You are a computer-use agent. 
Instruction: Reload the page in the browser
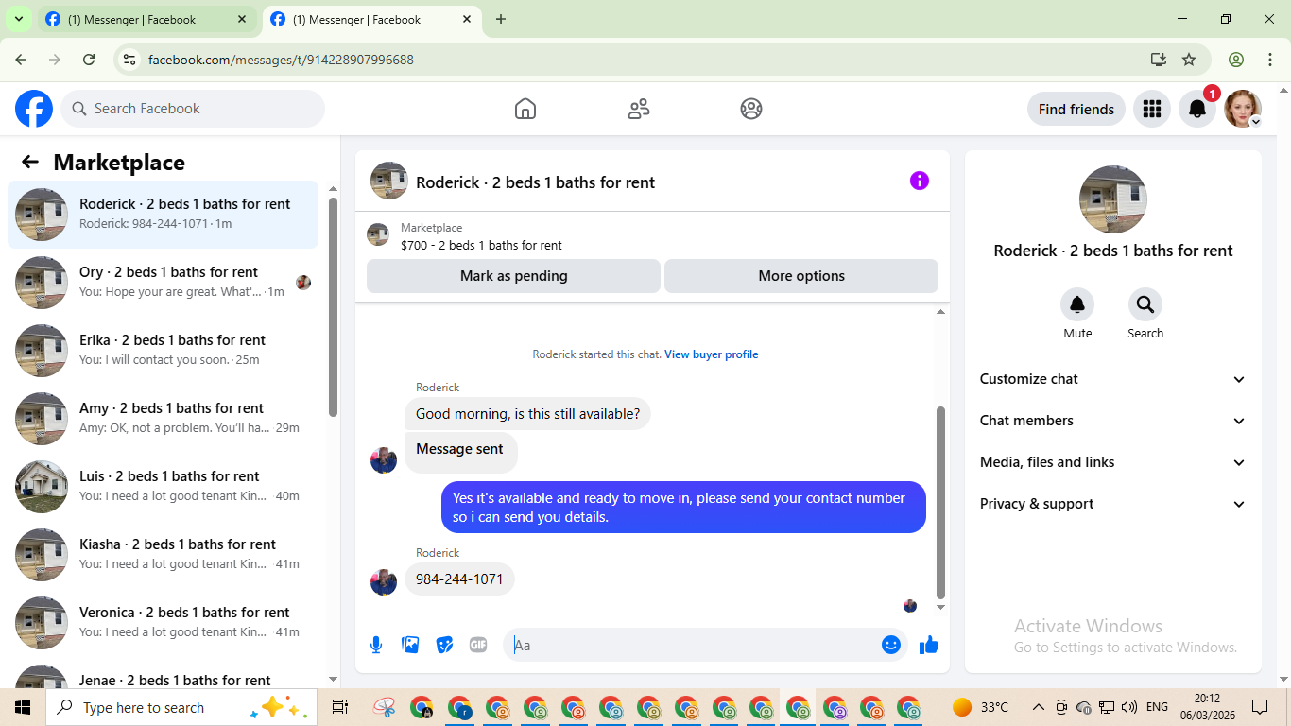click(x=89, y=60)
